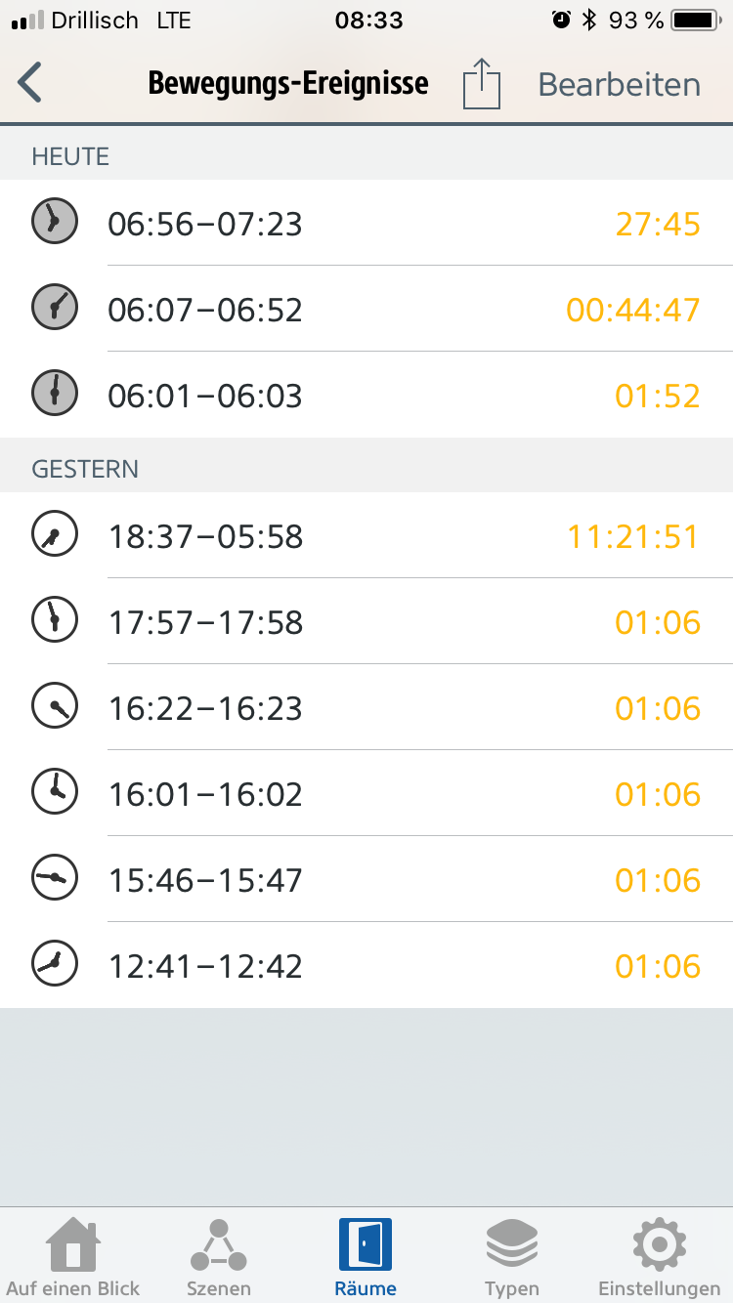Tap clock icon for 18:37–05:58 event

point(54,535)
